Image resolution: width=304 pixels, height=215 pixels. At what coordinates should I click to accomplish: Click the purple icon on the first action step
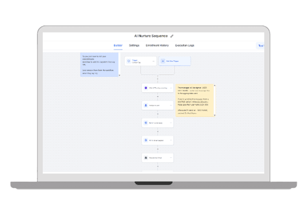(x=146, y=88)
